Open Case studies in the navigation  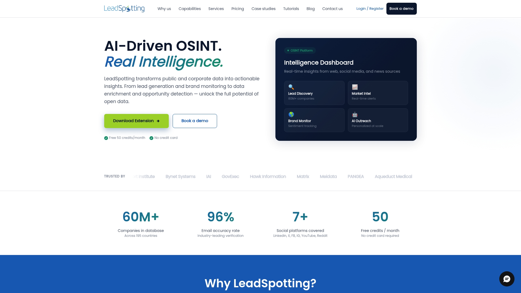(263, 9)
